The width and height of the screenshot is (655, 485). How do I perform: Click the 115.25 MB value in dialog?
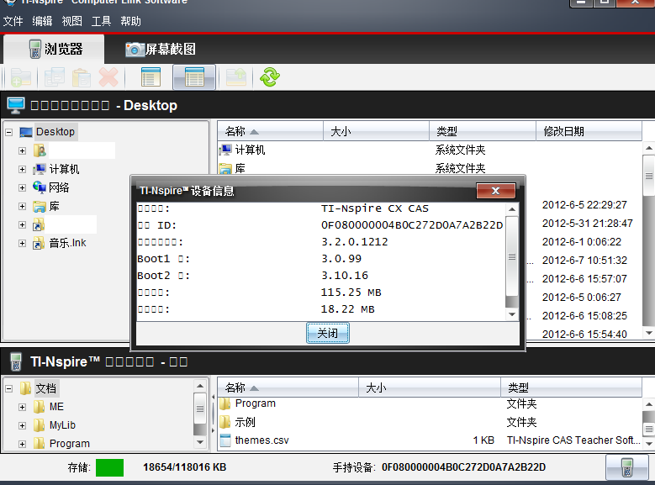351,293
